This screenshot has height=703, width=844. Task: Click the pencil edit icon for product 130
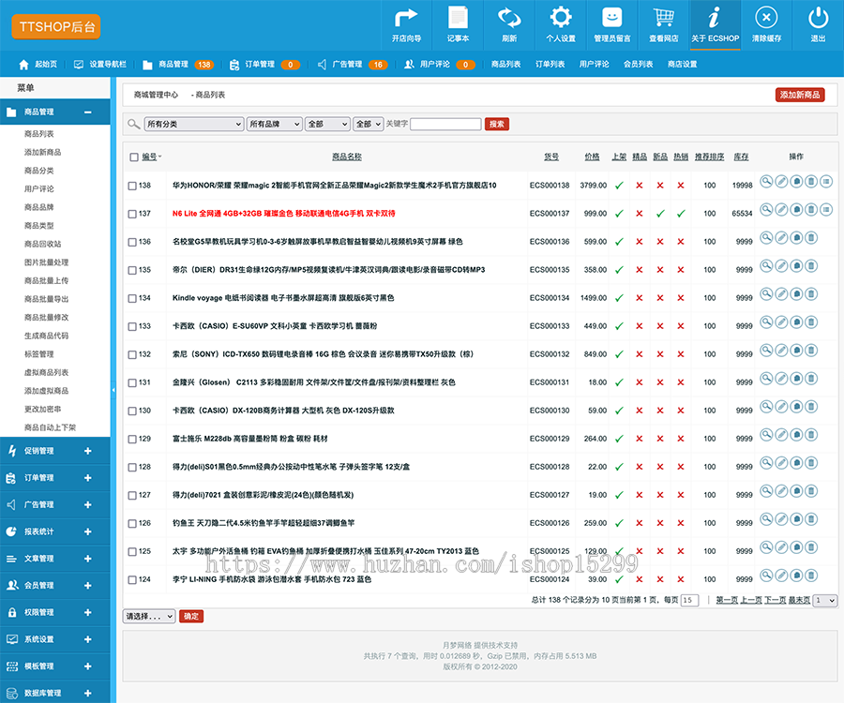click(x=781, y=407)
